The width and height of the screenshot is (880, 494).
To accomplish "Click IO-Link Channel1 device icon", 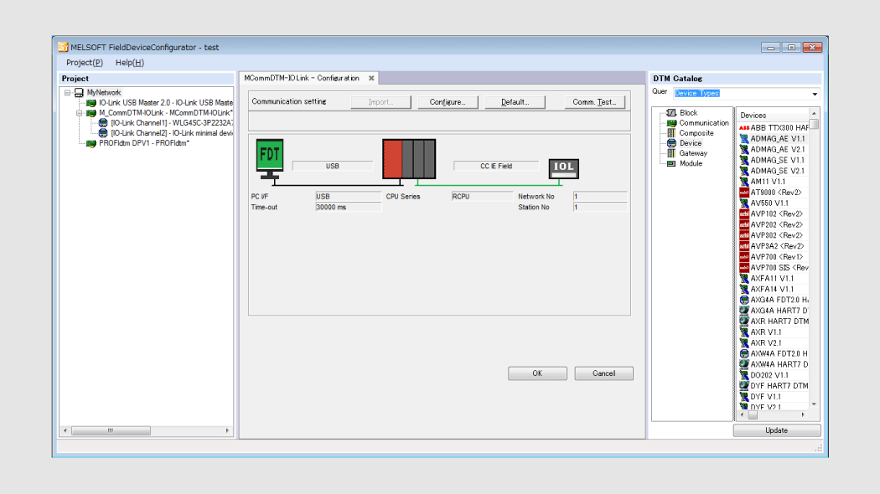I will point(103,123).
